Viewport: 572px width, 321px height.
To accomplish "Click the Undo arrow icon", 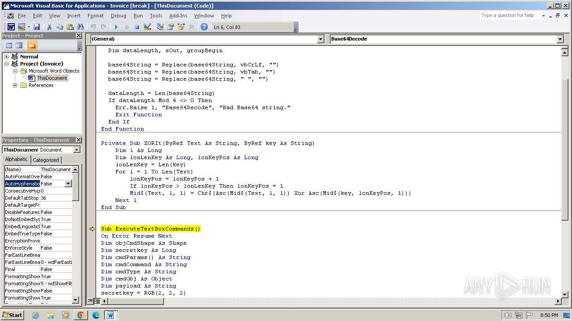I will tap(93, 27).
